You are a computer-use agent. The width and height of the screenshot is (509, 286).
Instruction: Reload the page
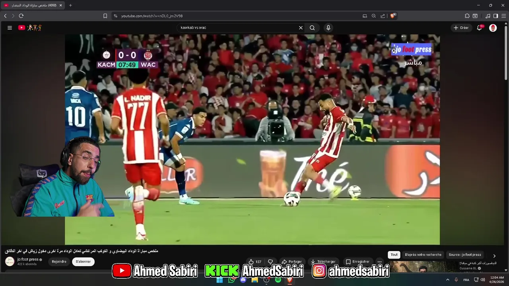pyautogui.click(x=21, y=16)
